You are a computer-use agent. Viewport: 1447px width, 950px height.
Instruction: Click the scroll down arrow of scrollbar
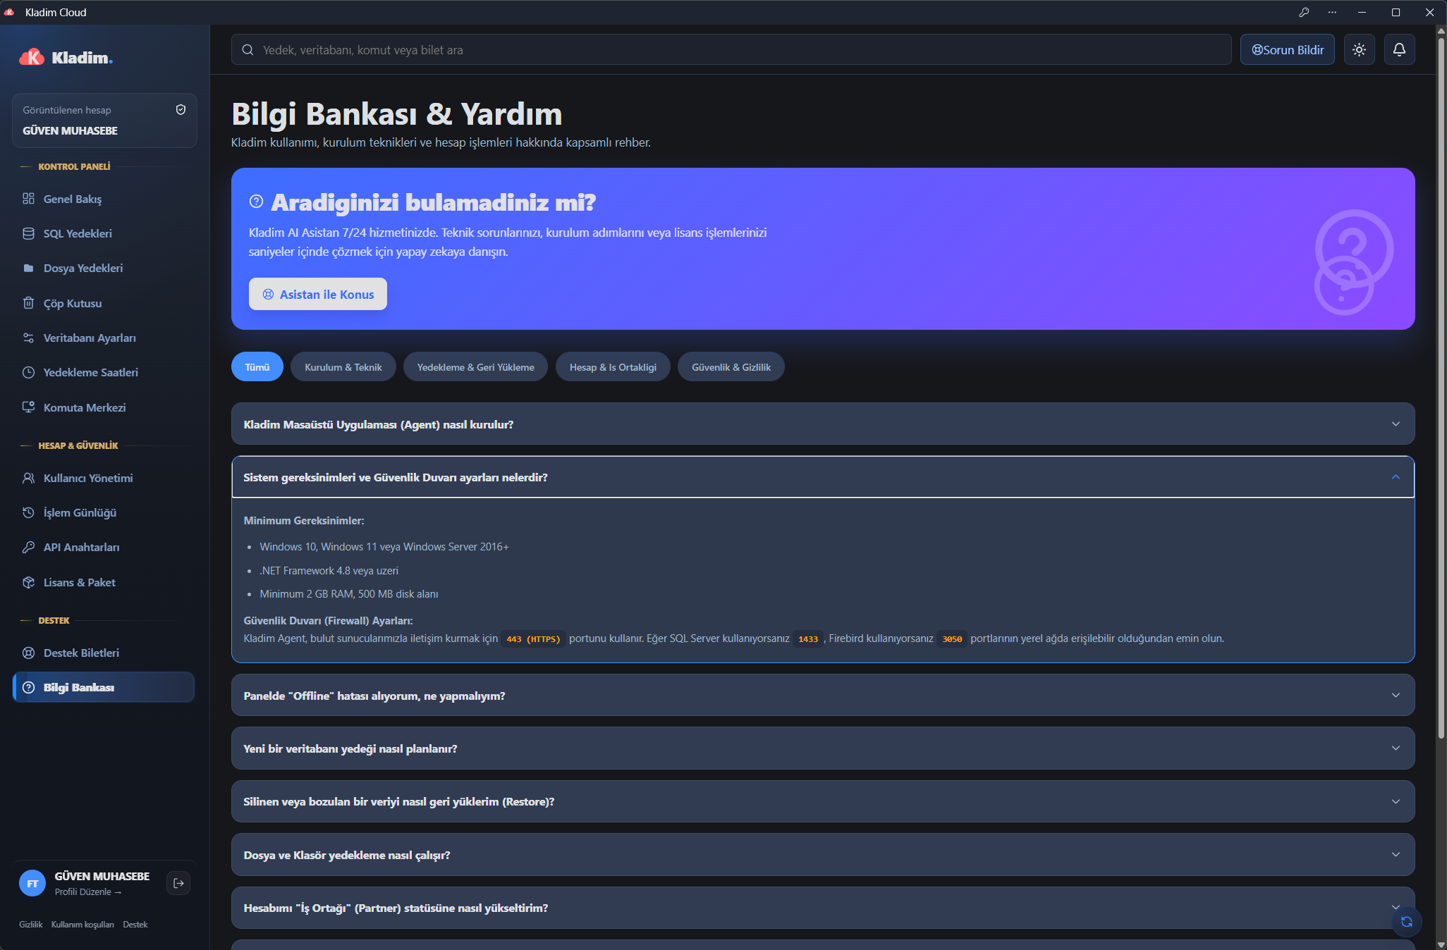1441,944
